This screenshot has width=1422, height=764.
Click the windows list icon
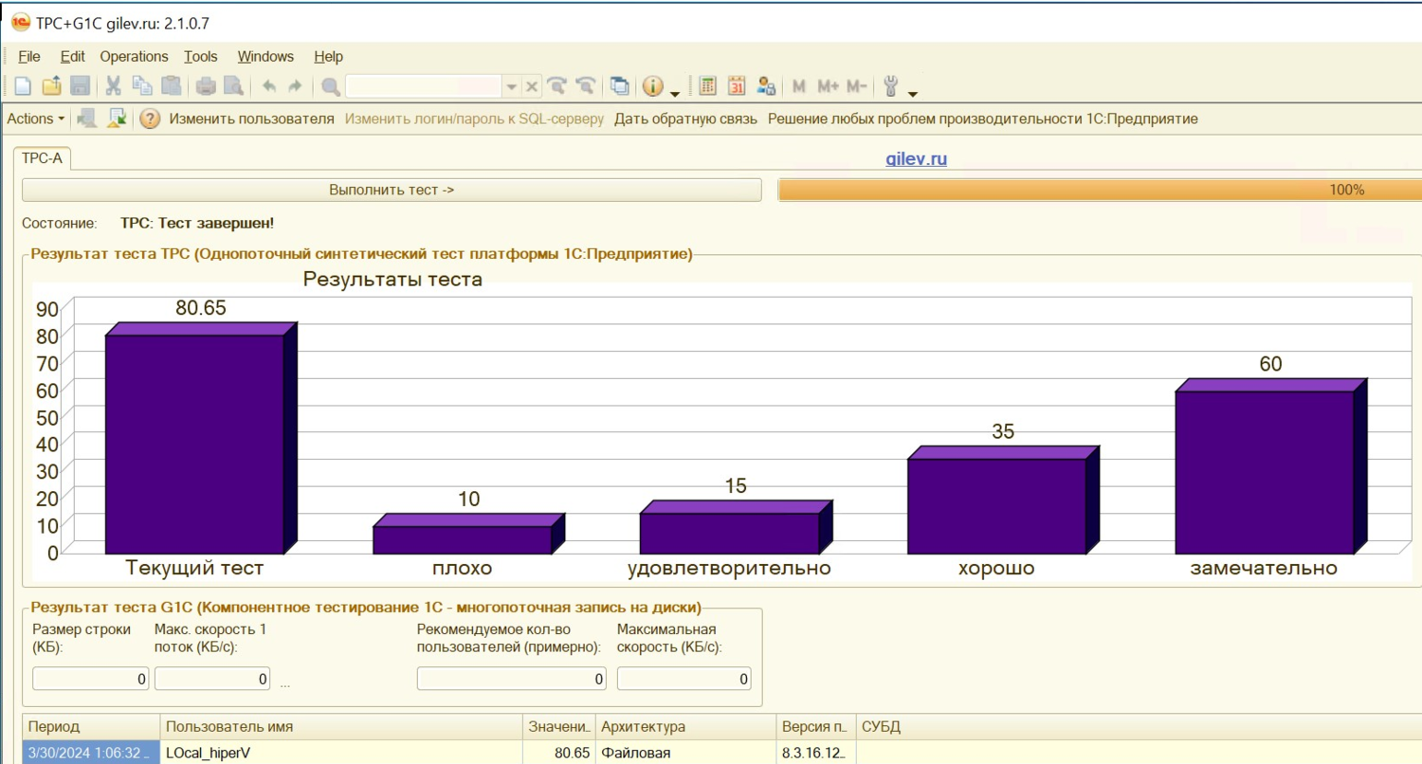pyautogui.click(x=620, y=86)
